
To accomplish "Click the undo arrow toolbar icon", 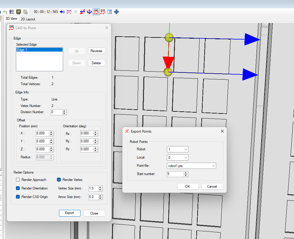I will coord(5,12).
